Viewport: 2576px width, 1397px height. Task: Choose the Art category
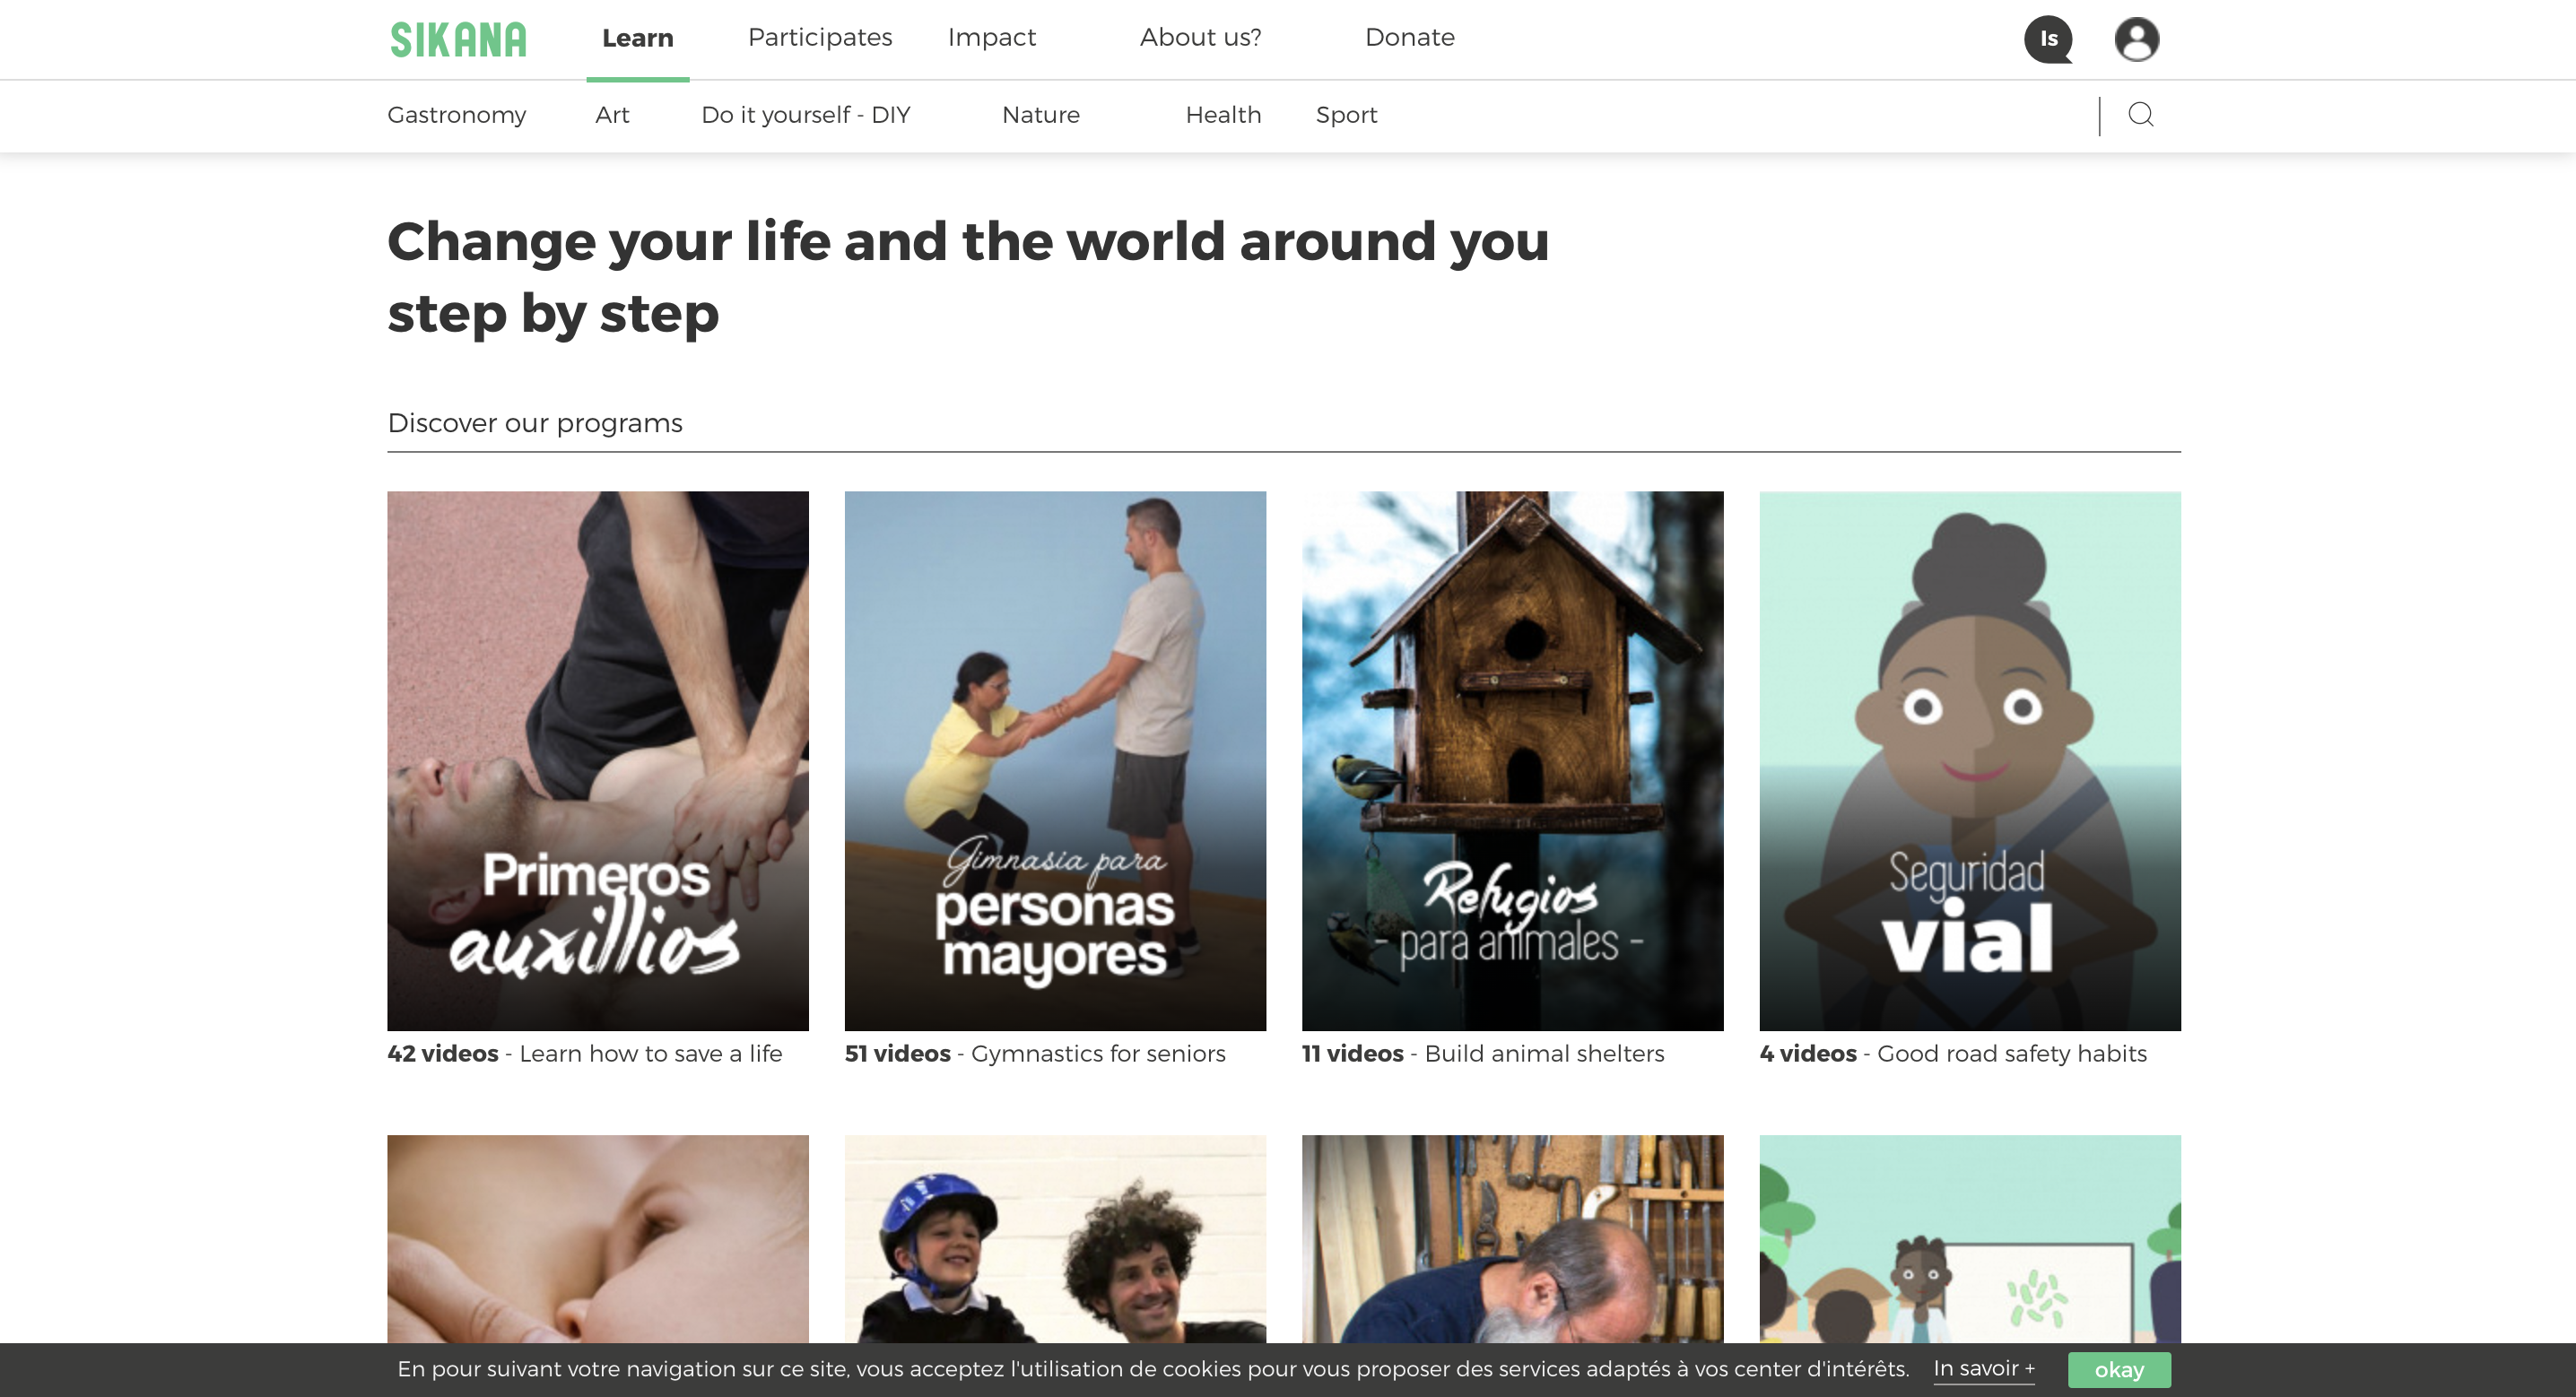pos(612,115)
